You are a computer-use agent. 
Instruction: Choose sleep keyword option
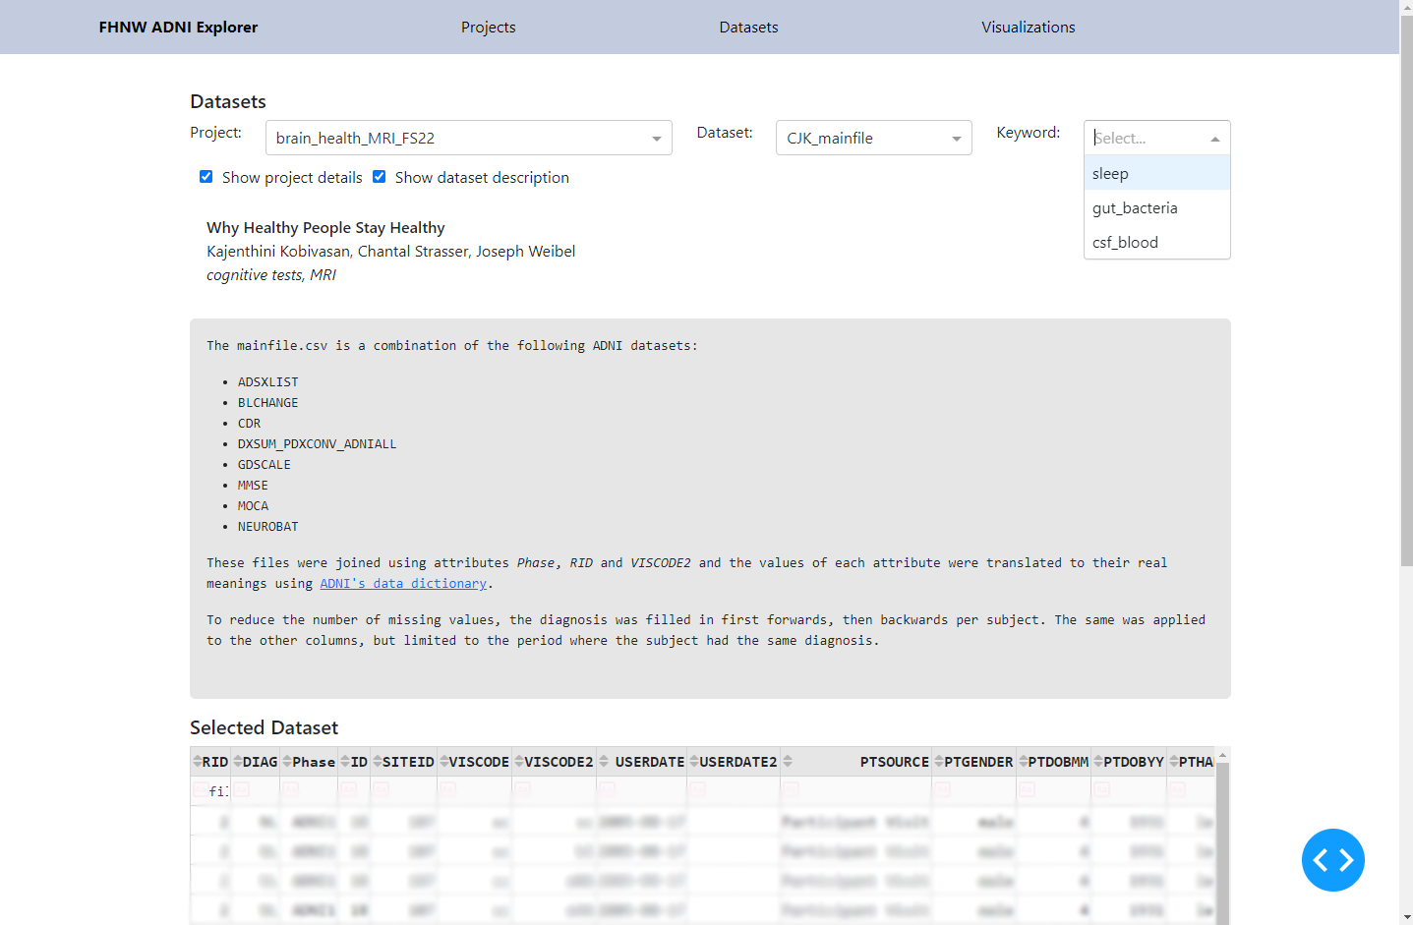tap(1157, 173)
